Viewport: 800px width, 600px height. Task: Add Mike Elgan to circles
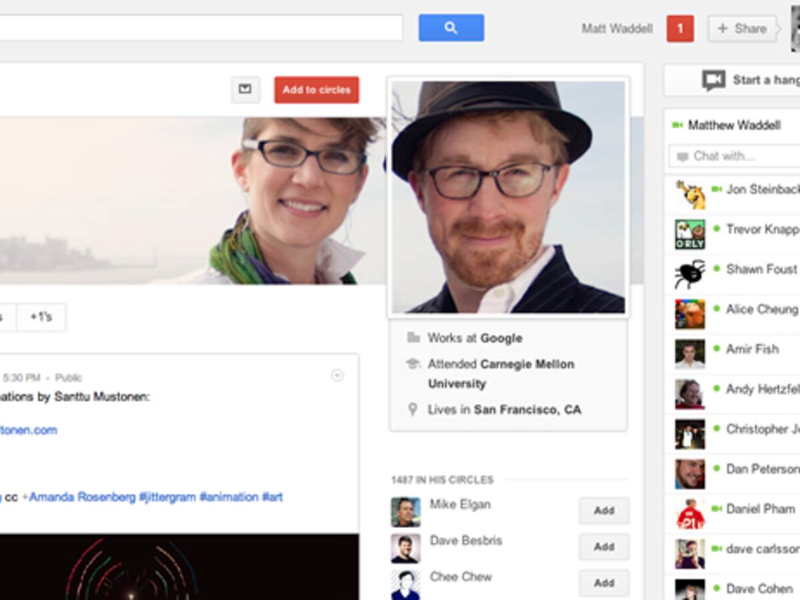[x=604, y=511]
